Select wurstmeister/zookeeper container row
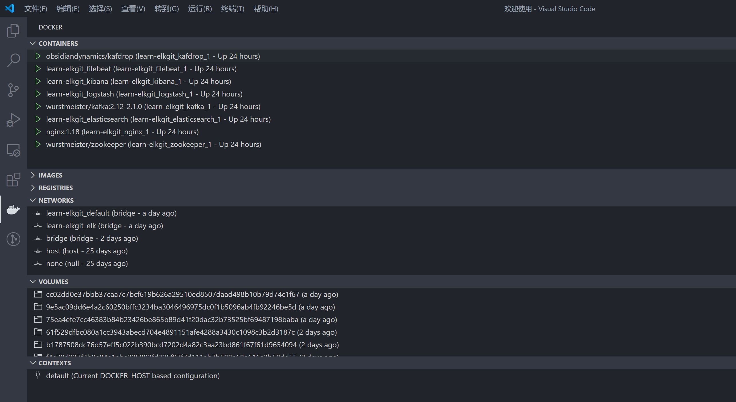Screen dimensions: 736x402 [381, 144]
